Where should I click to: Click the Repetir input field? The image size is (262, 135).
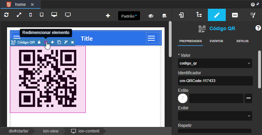click(x=215, y=131)
